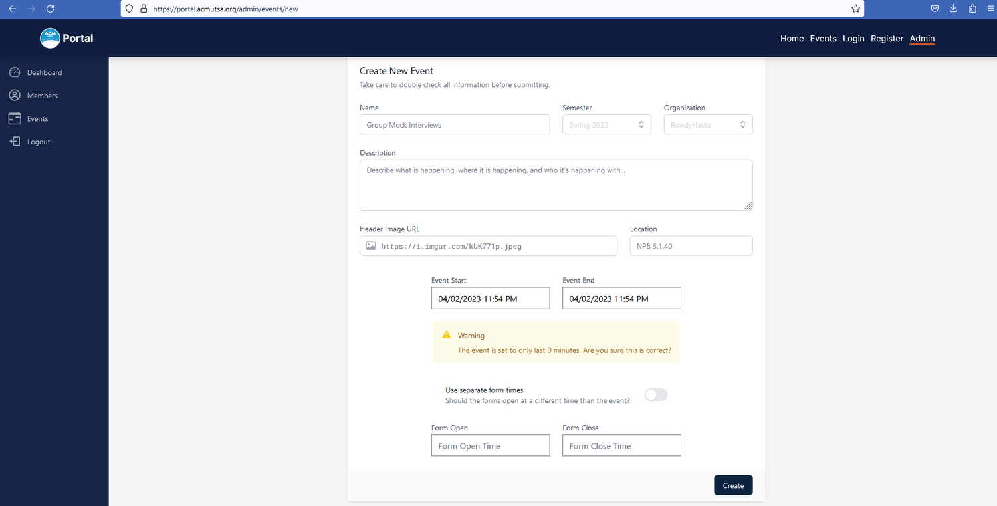The image size is (997, 506).
Task: Open the Event Start date field
Action: tap(491, 299)
